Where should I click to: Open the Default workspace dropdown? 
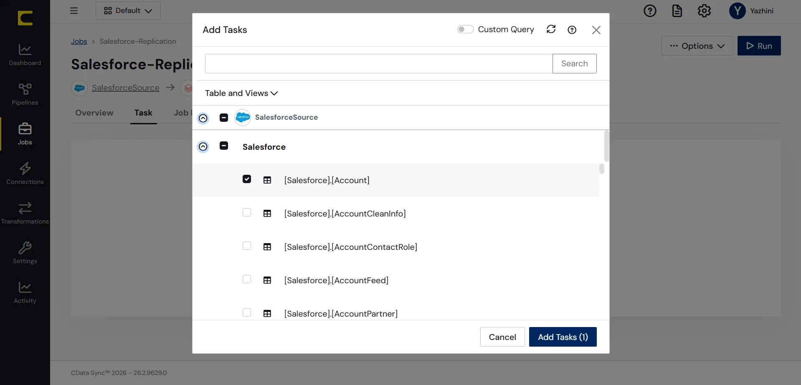click(x=128, y=11)
